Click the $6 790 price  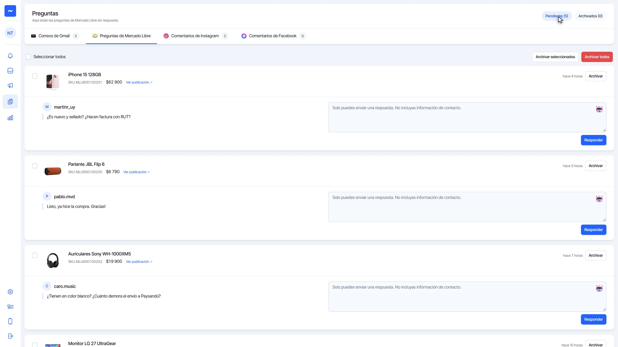113,172
